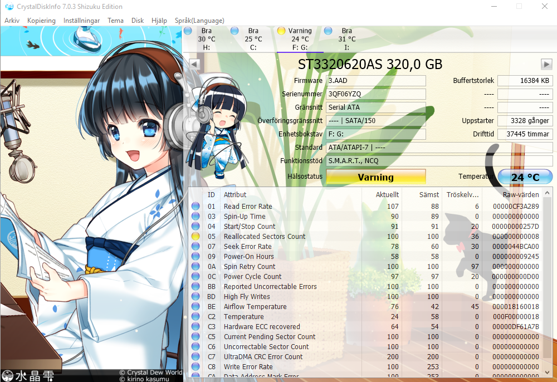Click the yellow orb for Reallocated Sectors Count
Screen dimensions: 557x382
(196, 236)
